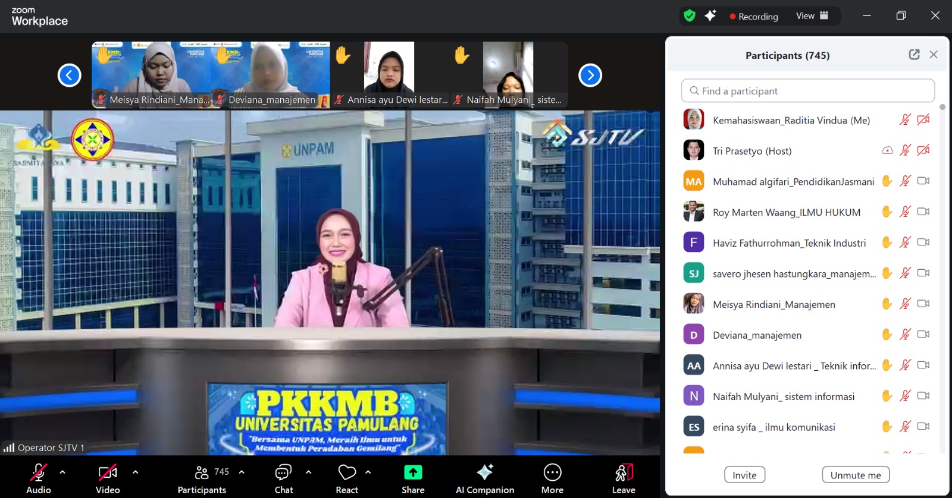Open the View layout menu
The image size is (952, 498).
(812, 16)
